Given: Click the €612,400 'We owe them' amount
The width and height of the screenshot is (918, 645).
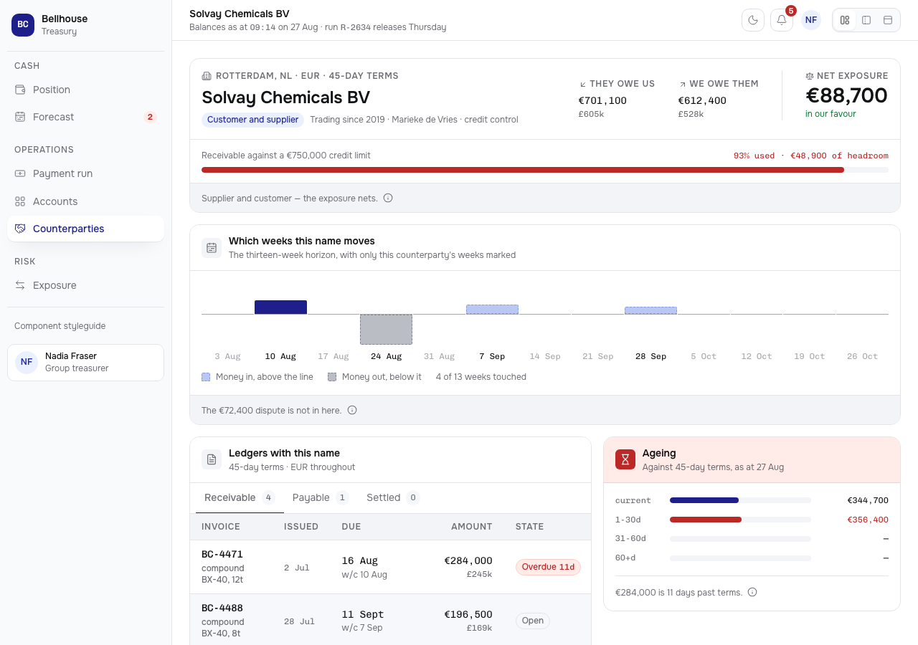Looking at the screenshot, I should pos(702,100).
